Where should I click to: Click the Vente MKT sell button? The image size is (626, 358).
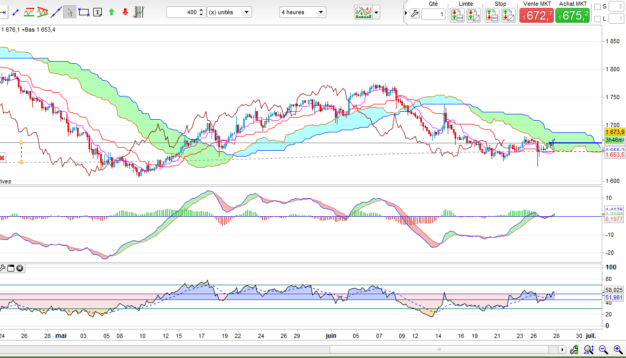(536, 15)
